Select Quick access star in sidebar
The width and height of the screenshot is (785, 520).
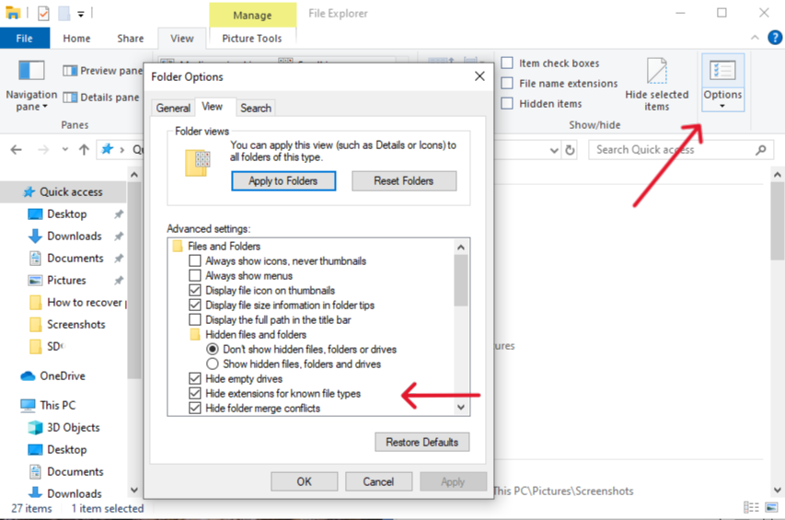coord(29,191)
